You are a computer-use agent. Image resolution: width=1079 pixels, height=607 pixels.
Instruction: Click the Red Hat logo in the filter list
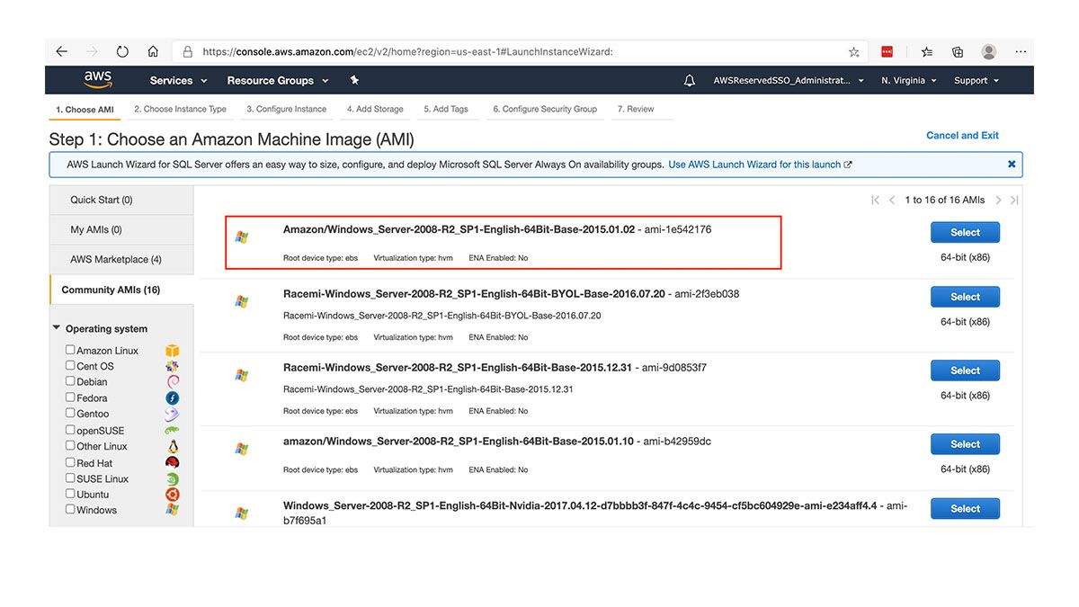click(x=172, y=462)
